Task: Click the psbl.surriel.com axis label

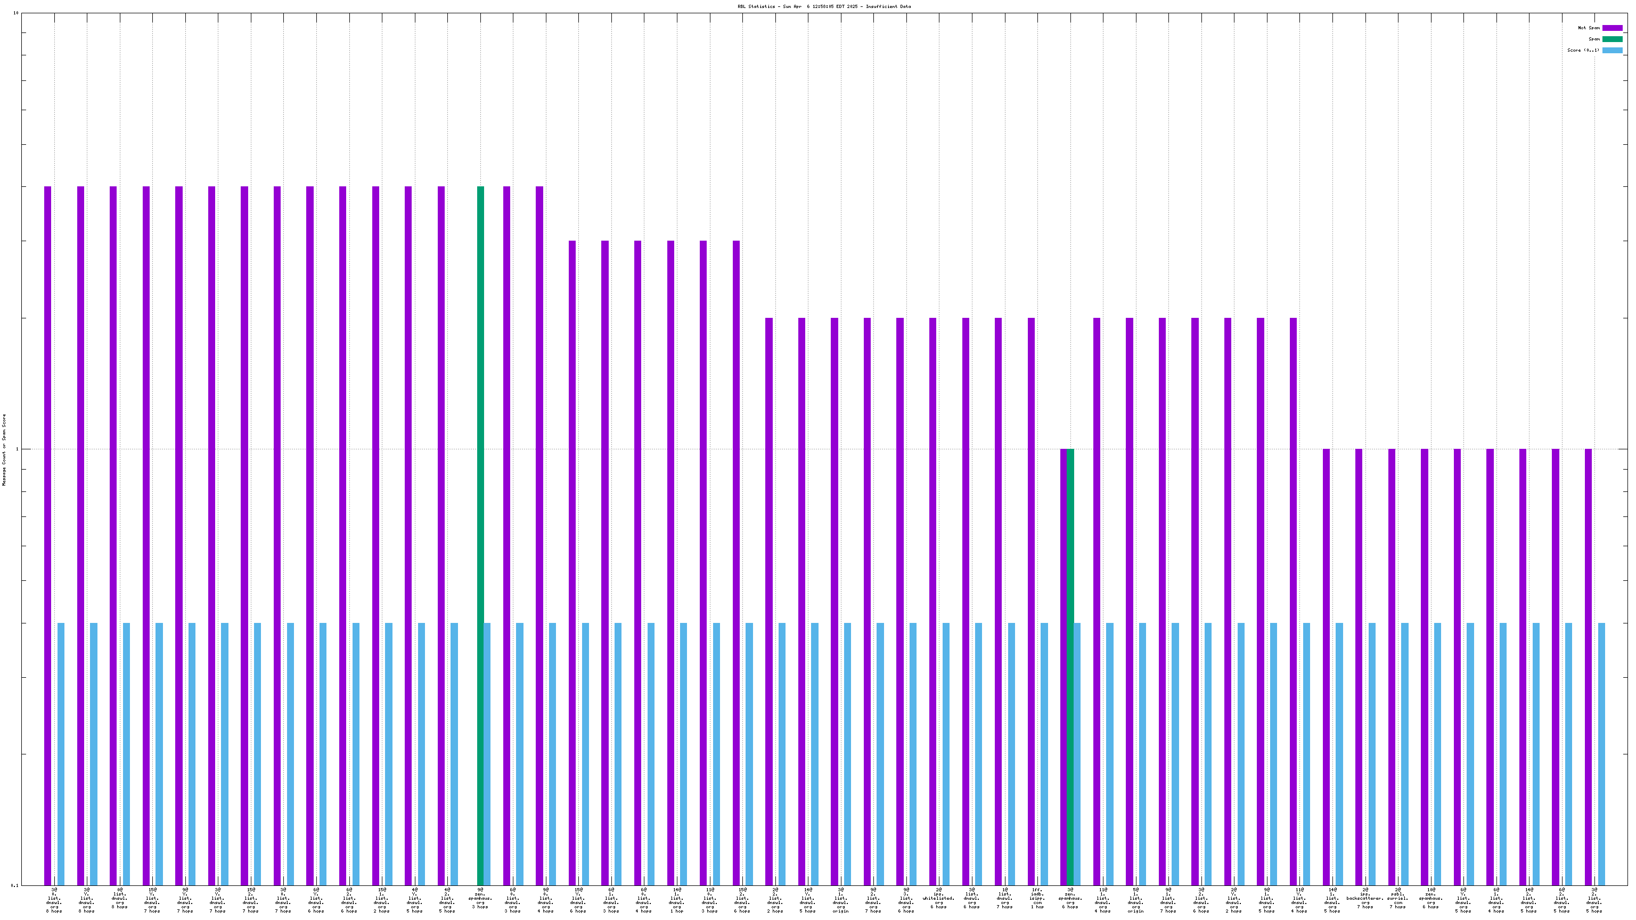Action: pyautogui.click(x=1398, y=898)
